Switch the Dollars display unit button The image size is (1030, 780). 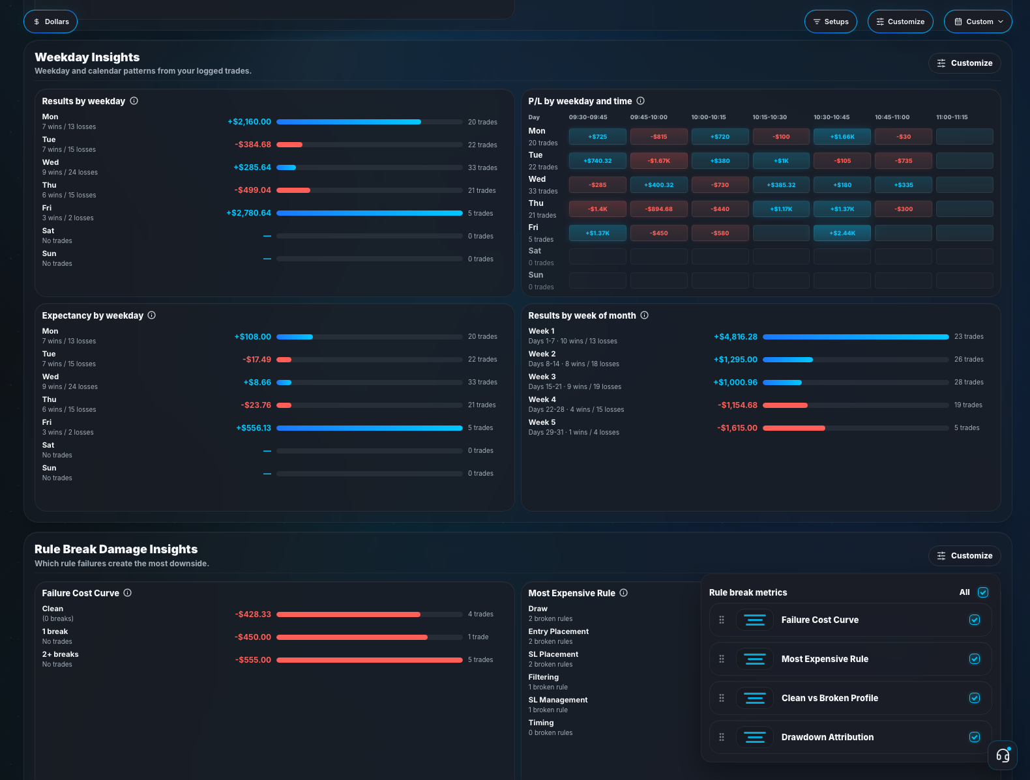click(51, 22)
